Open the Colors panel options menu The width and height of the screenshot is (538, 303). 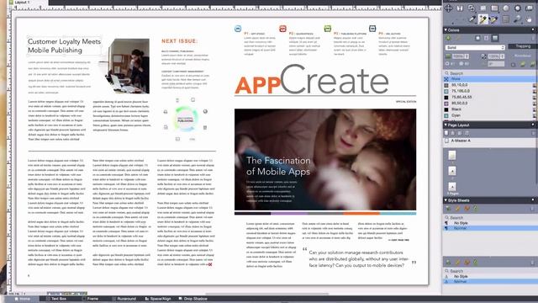click(533, 30)
